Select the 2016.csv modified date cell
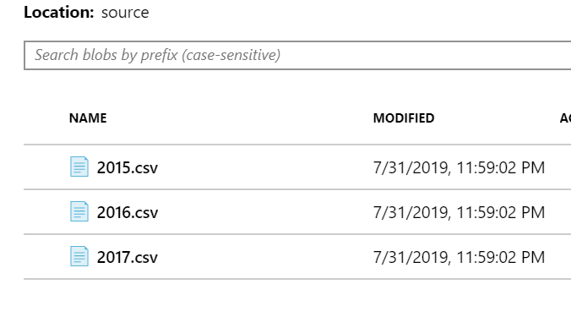The height and width of the screenshot is (317, 571). point(459,212)
